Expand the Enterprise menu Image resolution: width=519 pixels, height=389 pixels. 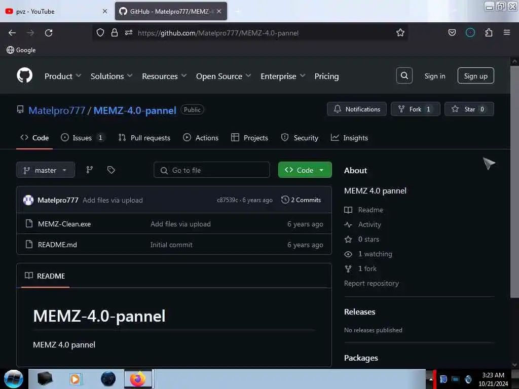[x=283, y=76]
